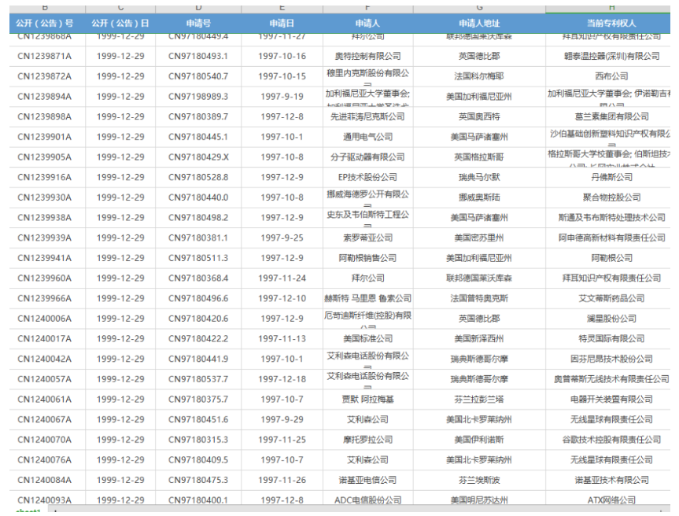
Task: Select the address 英国奥西特
Action: 479,117
